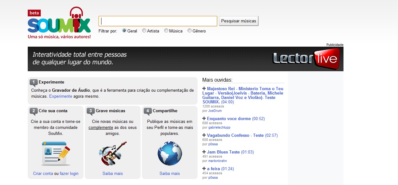
Task: Click the number 4 badge beside Compartilhe
Action: [x=148, y=111]
